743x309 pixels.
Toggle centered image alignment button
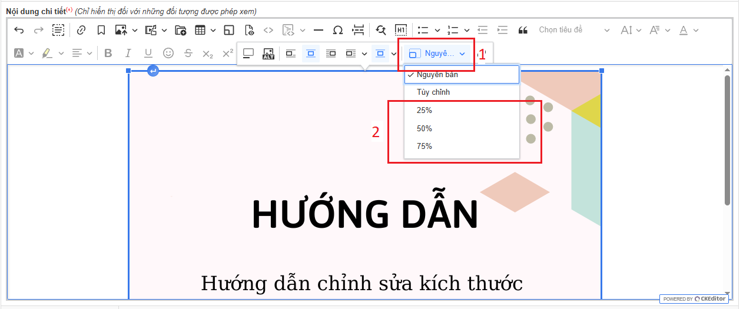310,54
